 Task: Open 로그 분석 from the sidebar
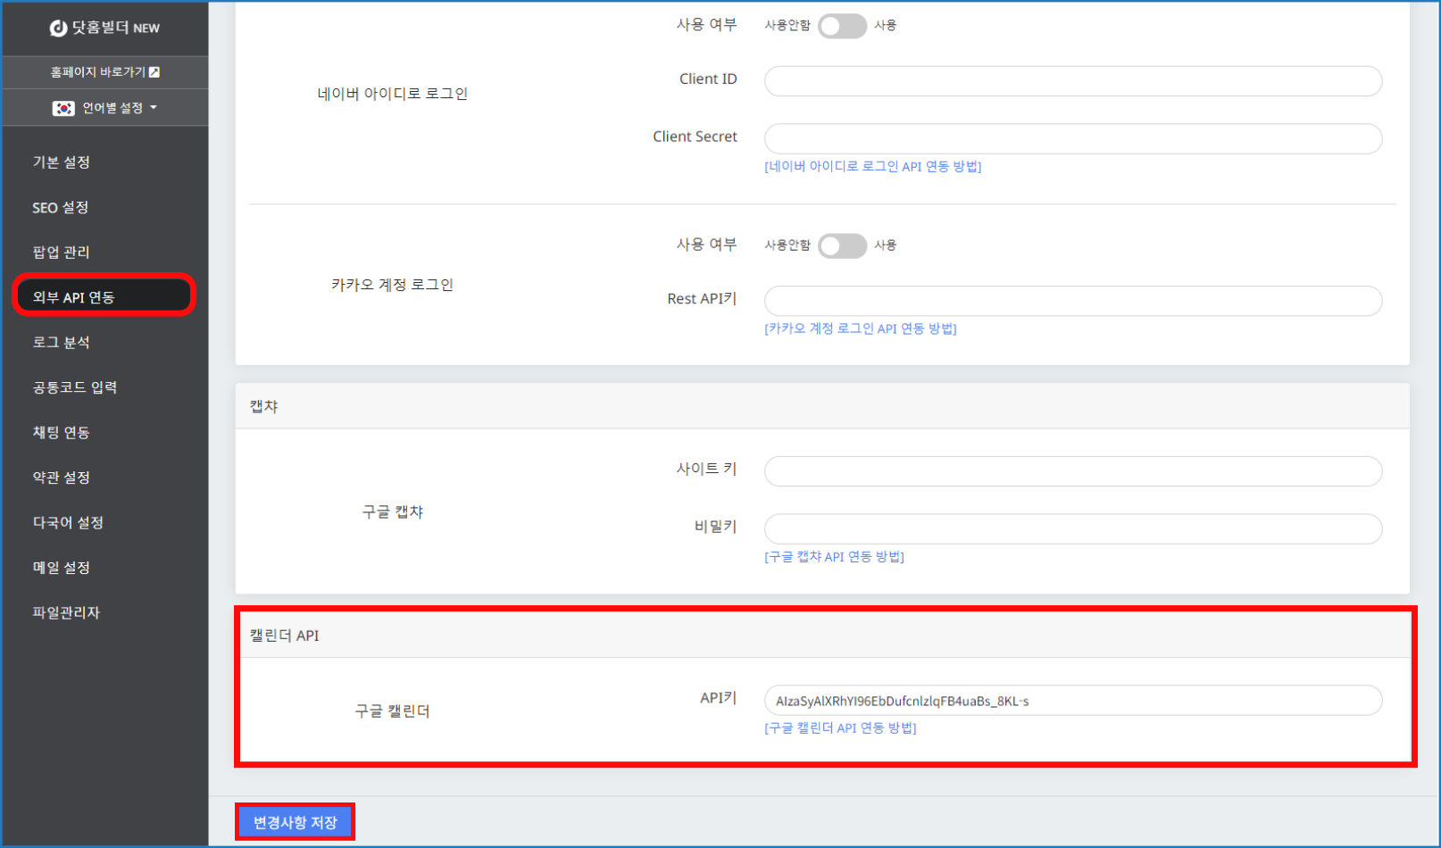point(62,343)
